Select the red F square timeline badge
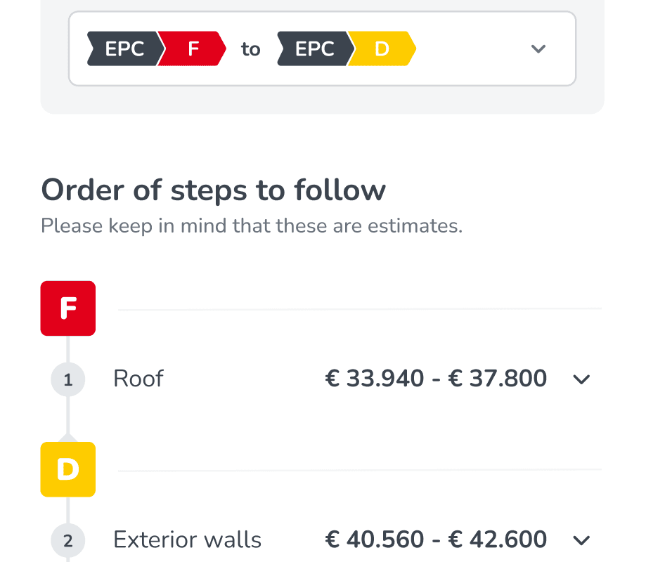 (x=68, y=308)
